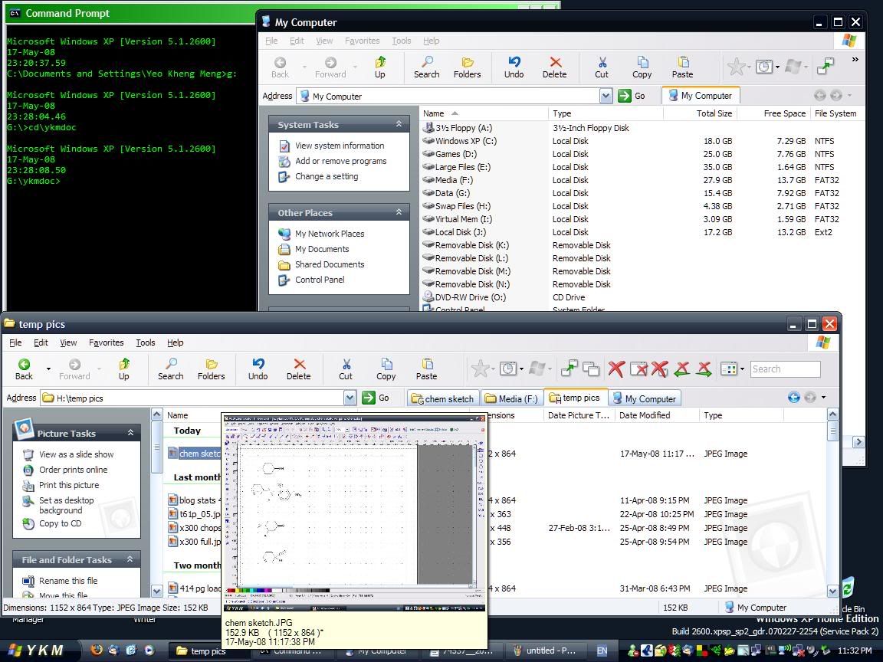Open tab list dropdown arrow in temp pics
This screenshot has width=883, height=662.
[x=824, y=398]
